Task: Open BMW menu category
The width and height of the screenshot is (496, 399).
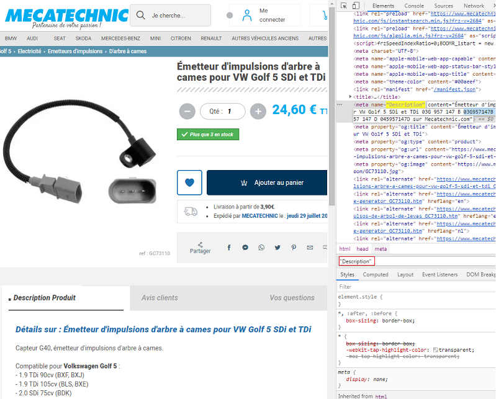Action: (x=11, y=38)
